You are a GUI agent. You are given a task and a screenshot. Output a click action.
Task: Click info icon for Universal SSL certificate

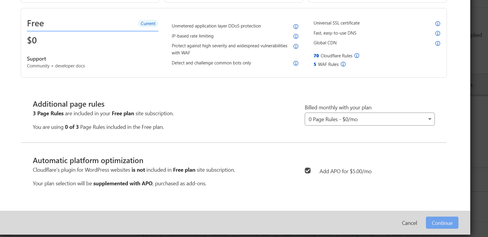(x=438, y=24)
